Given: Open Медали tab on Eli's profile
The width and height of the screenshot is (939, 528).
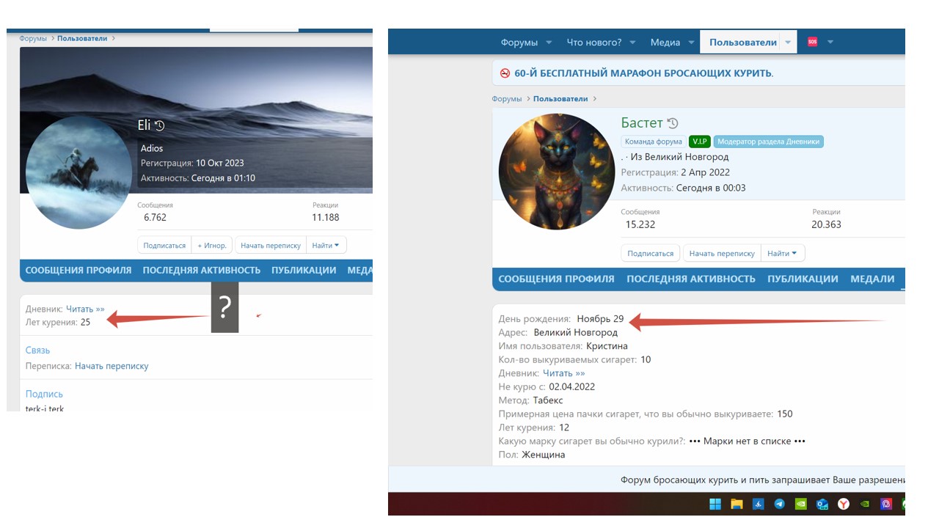Looking at the screenshot, I should [x=359, y=270].
